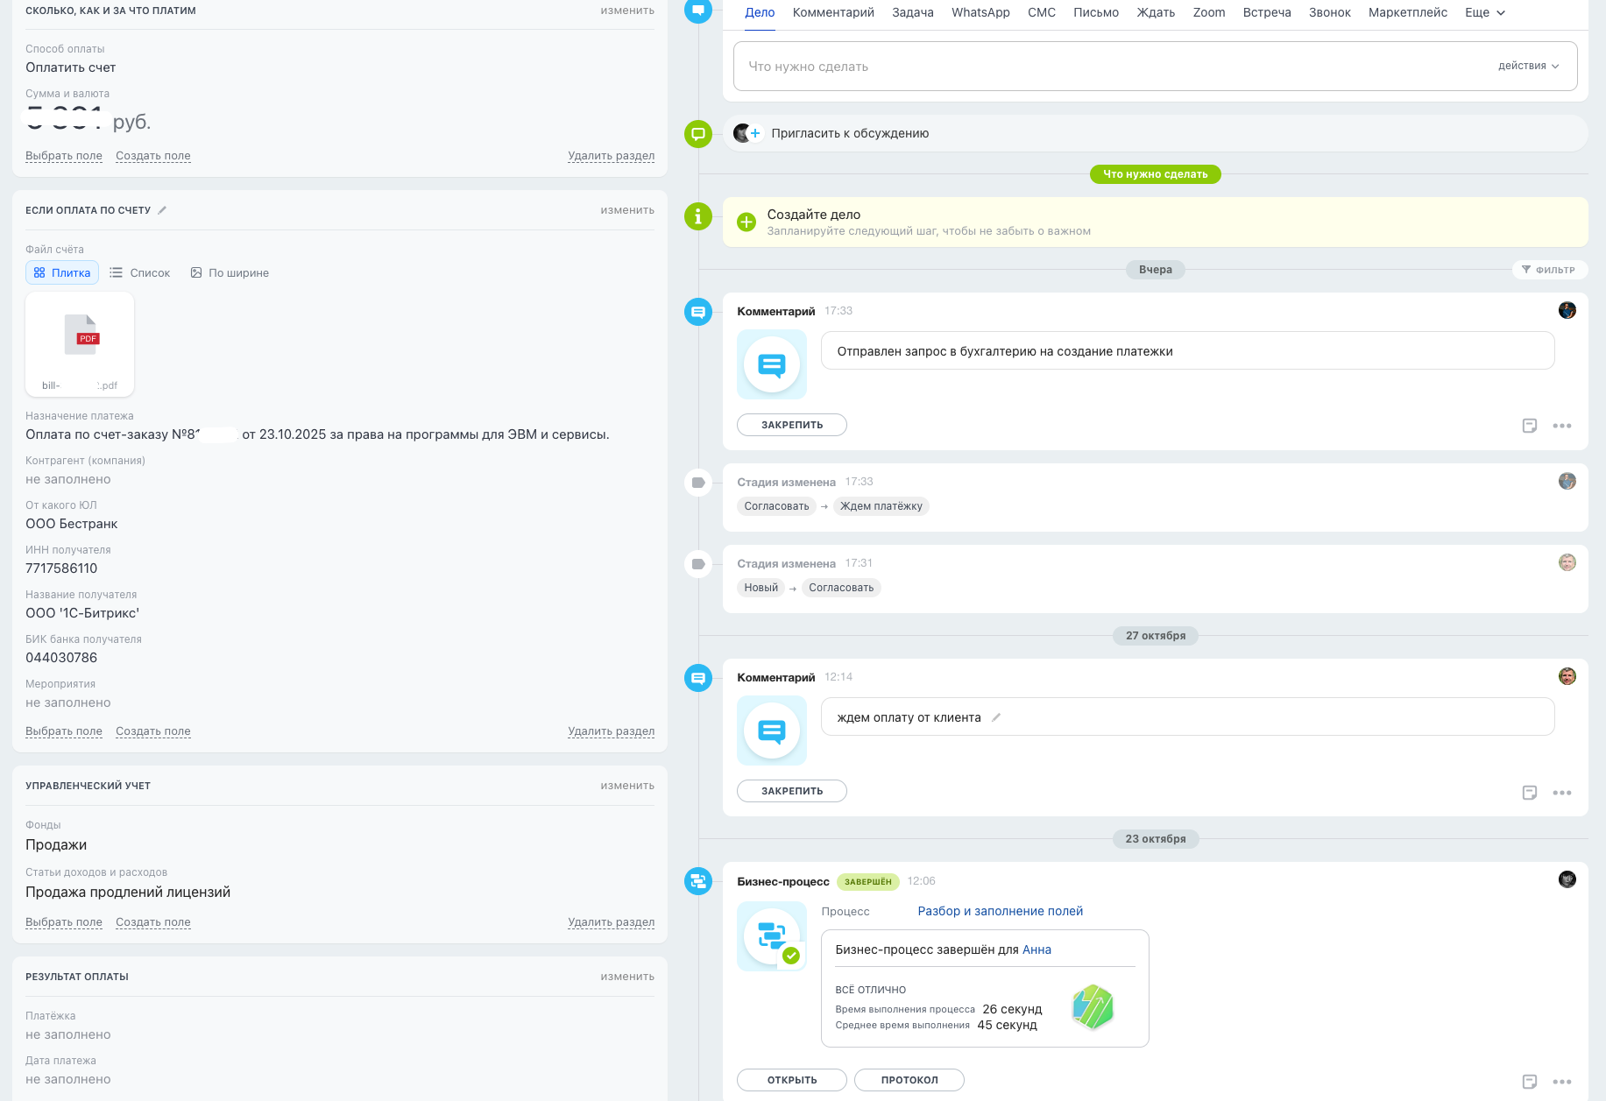Click note icon on the 12:14 comment

pos(1529,793)
